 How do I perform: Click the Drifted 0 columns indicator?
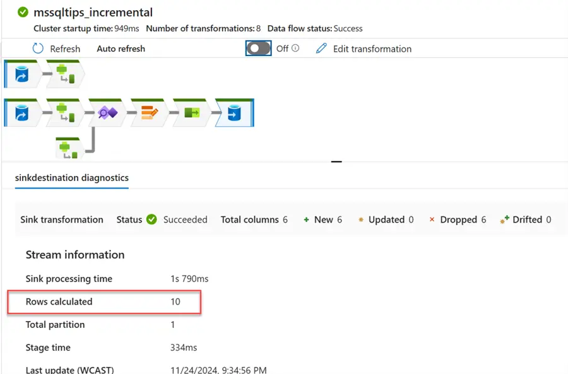(x=525, y=219)
